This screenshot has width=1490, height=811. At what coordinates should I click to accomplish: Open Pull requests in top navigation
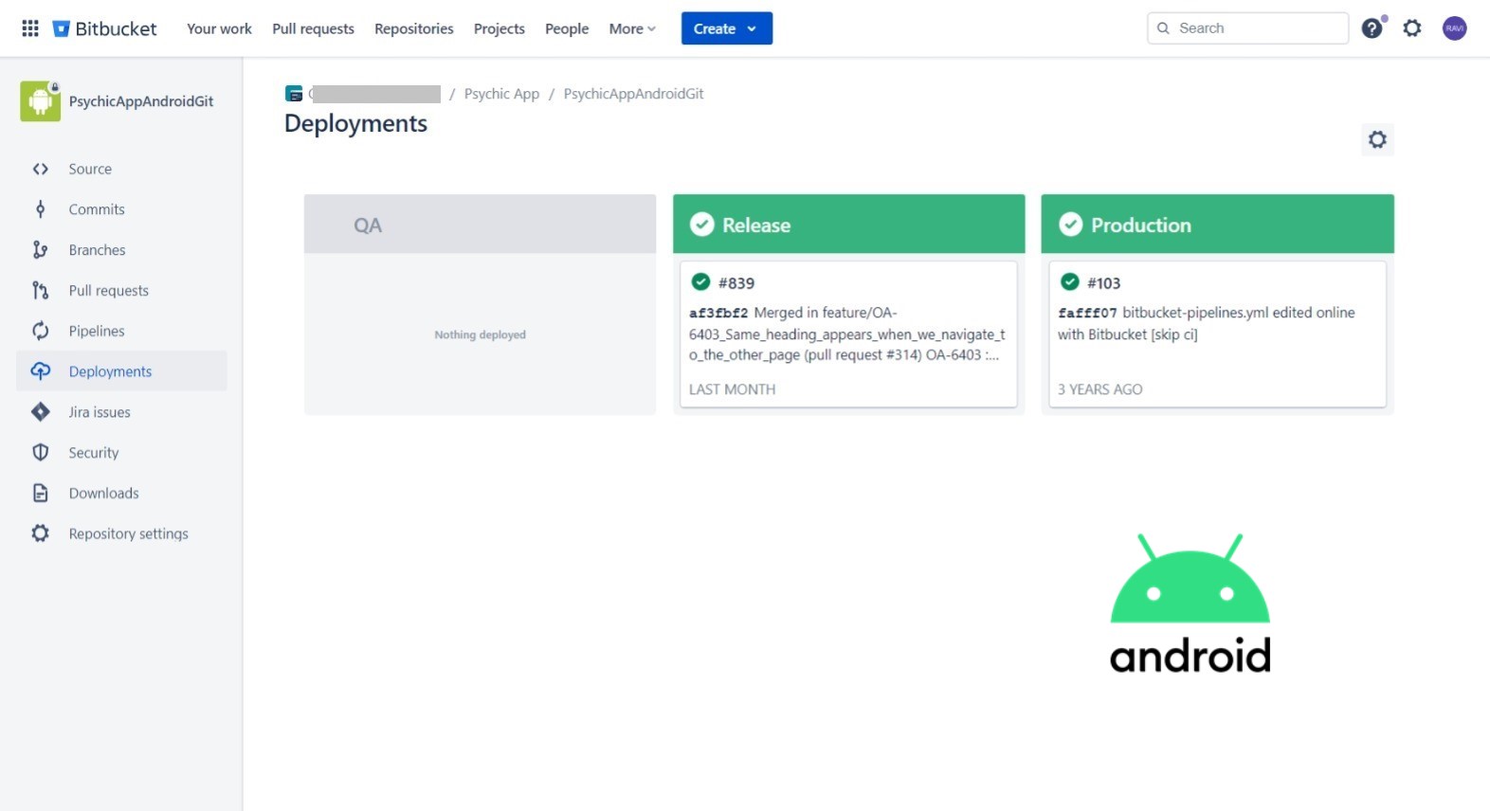pos(313,28)
